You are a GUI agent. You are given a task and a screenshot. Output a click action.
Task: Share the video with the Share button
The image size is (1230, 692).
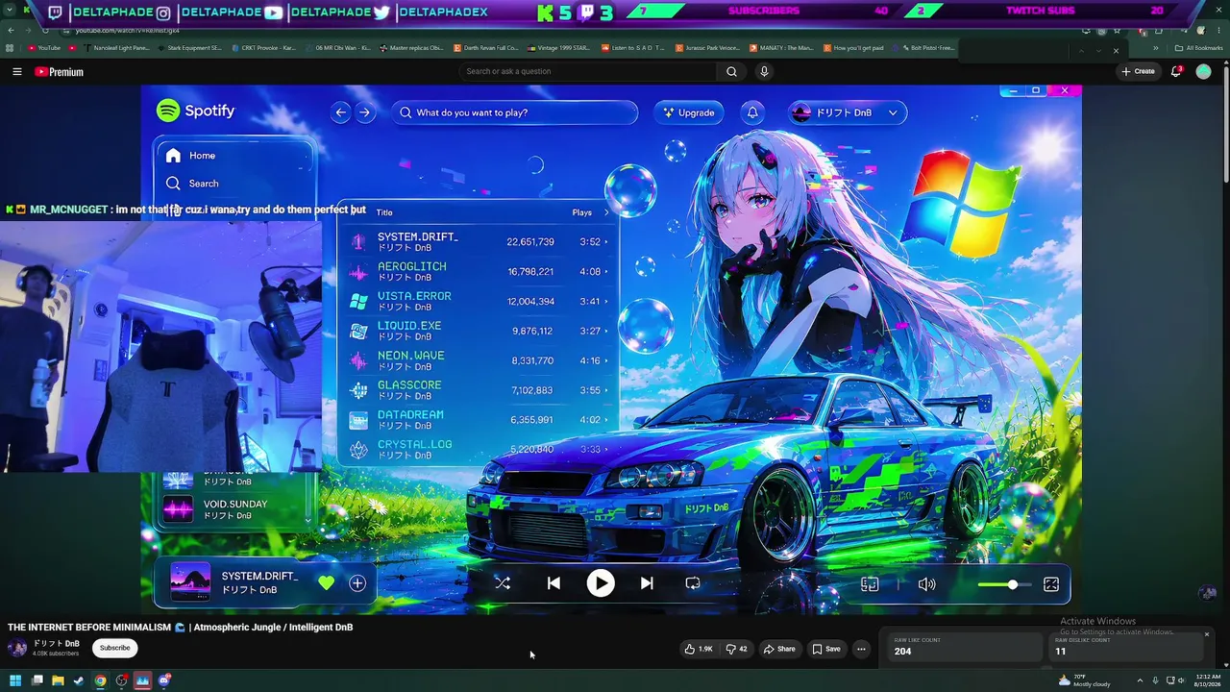coord(779,649)
